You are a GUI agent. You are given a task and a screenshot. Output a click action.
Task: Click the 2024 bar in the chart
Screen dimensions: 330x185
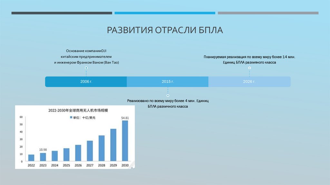(x=55, y=156)
